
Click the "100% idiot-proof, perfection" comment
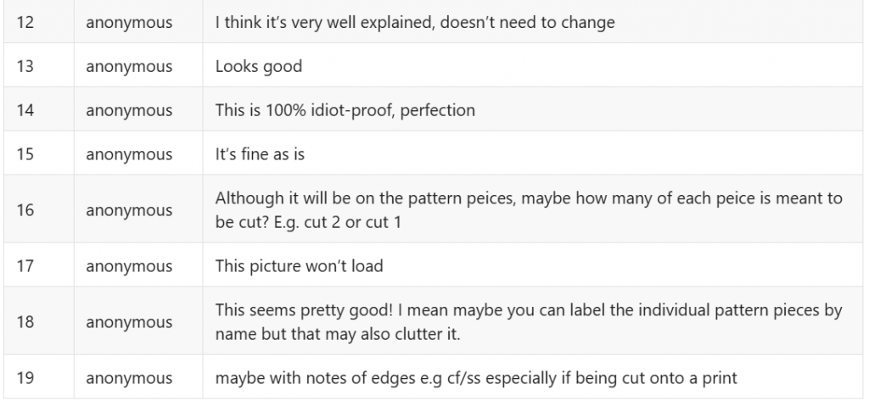click(345, 110)
